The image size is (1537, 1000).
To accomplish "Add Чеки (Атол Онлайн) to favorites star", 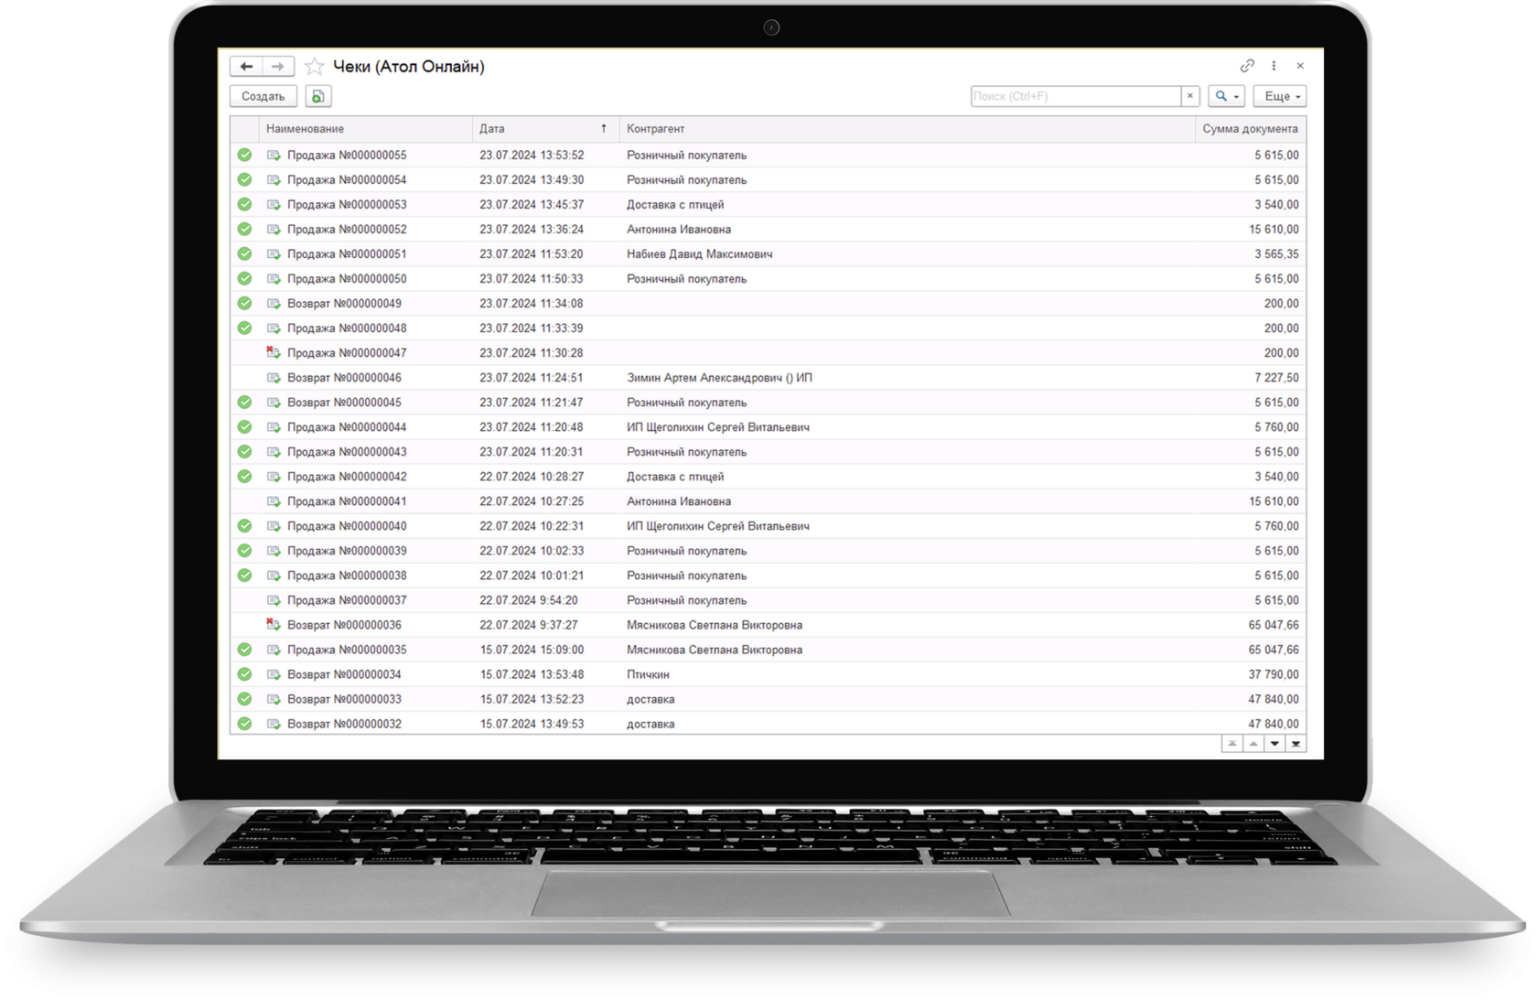I will click(x=315, y=66).
